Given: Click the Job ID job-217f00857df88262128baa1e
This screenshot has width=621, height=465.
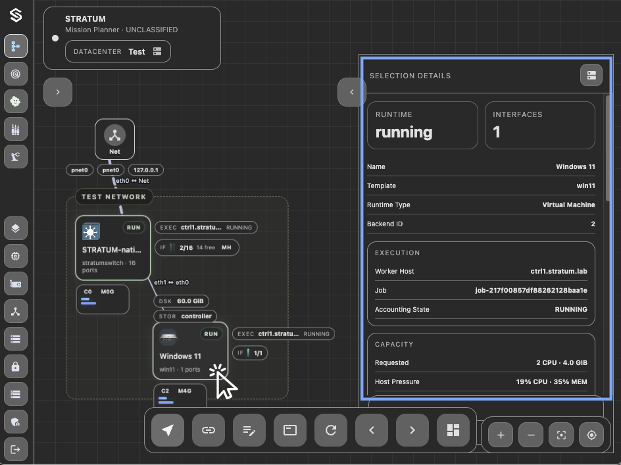Looking at the screenshot, I should (531, 290).
